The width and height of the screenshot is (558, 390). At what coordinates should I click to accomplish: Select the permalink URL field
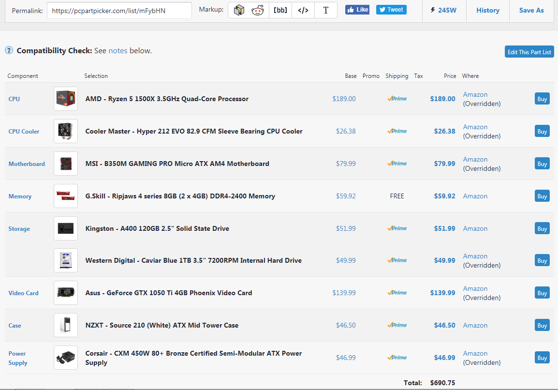118,10
